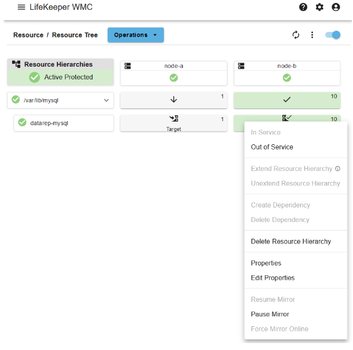353x350 pixels.
Task: Click the node-a server icon
Action: [127, 66]
